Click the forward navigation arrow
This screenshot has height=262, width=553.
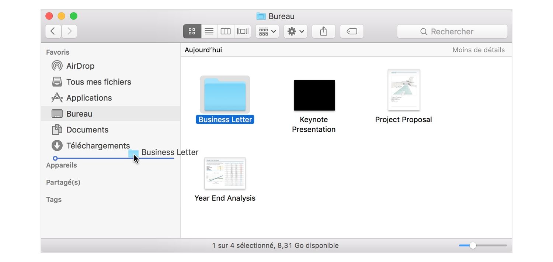(69, 31)
